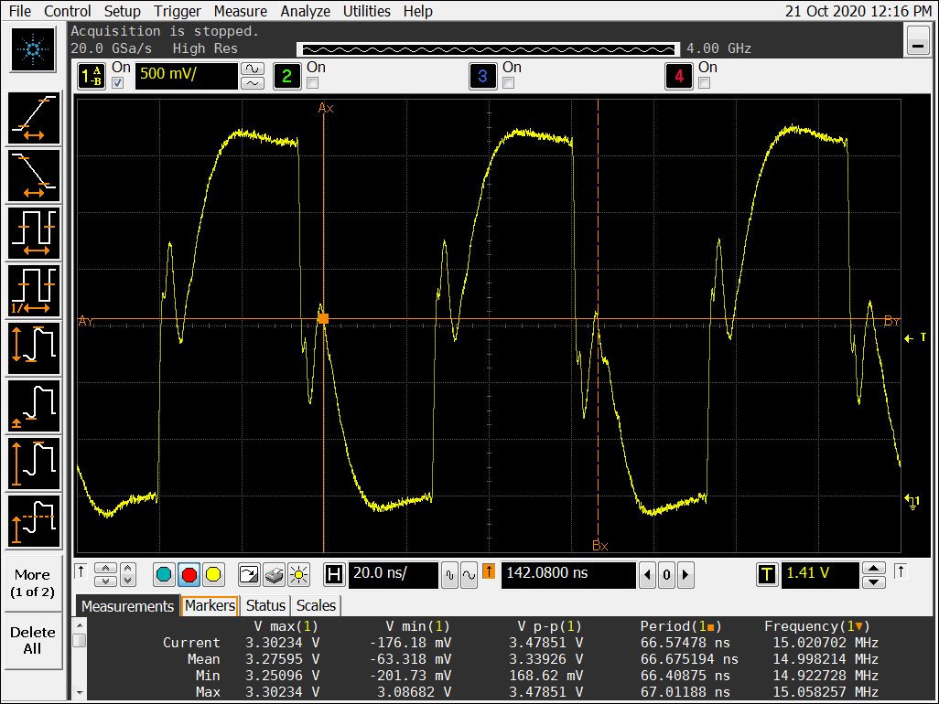Click the rising-edge trigger slope icon
This screenshot has height=704, width=939.
pos(901,571)
